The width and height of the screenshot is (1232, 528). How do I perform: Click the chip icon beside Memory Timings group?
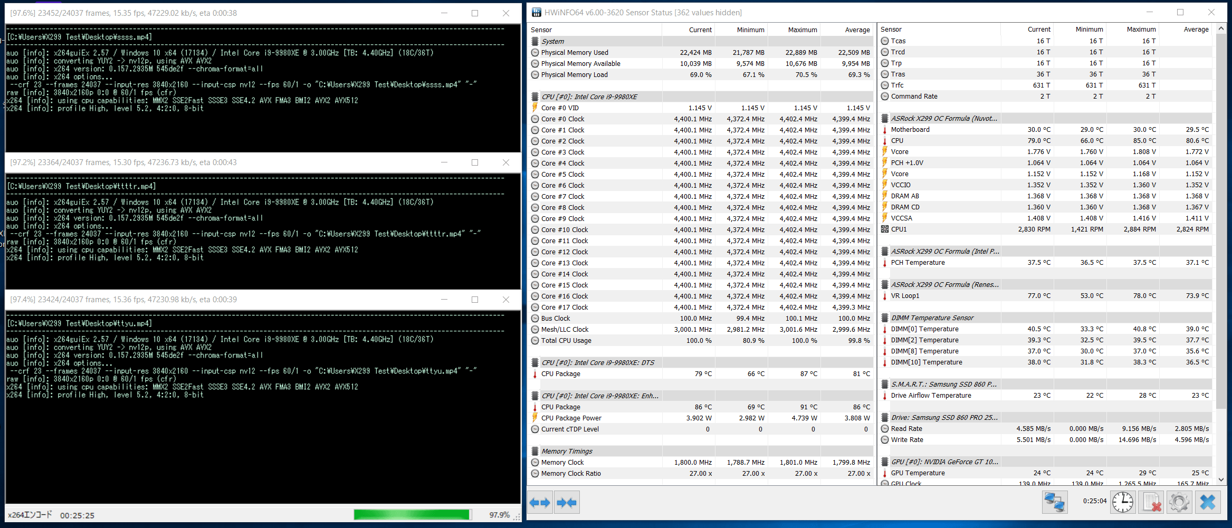coord(535,451)
